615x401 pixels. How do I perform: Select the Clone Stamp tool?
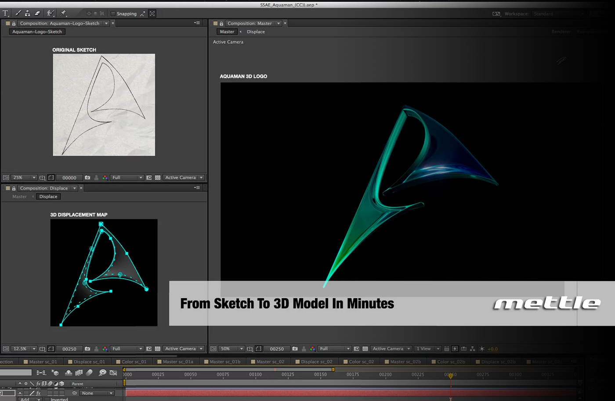(x=28, y=14)
